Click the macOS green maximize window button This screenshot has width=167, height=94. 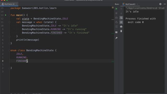(x=7, y=0)
